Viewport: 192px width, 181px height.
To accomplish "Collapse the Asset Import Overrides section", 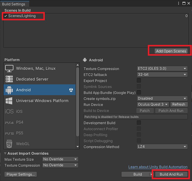I will 5,153.
